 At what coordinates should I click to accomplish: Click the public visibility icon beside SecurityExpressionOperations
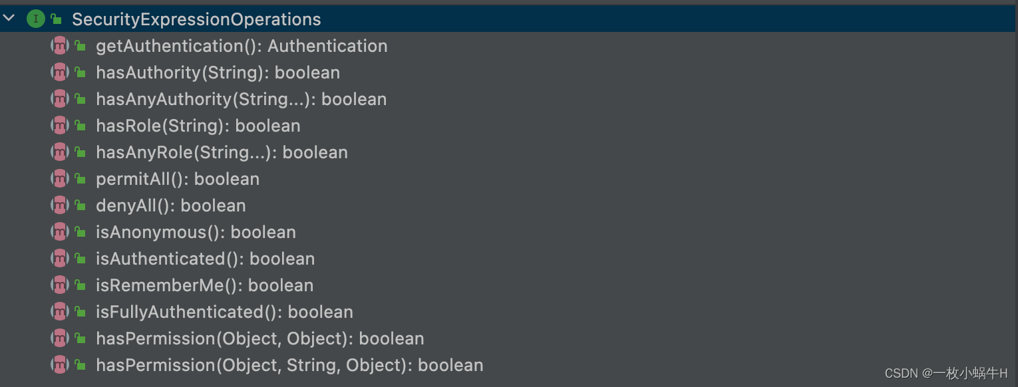tap(57, 19)
